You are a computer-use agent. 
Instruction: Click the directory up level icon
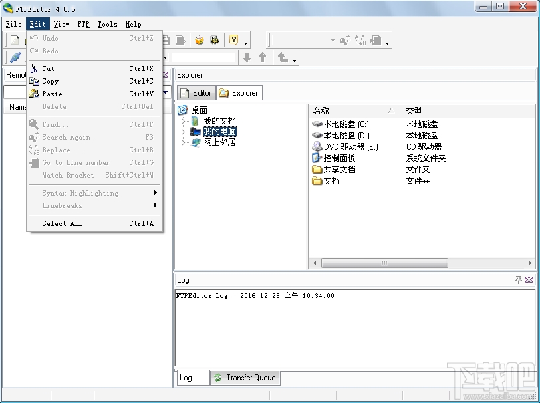[283, 57]
